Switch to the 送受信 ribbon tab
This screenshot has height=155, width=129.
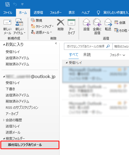pyautogui.click(x=38, y=13)
